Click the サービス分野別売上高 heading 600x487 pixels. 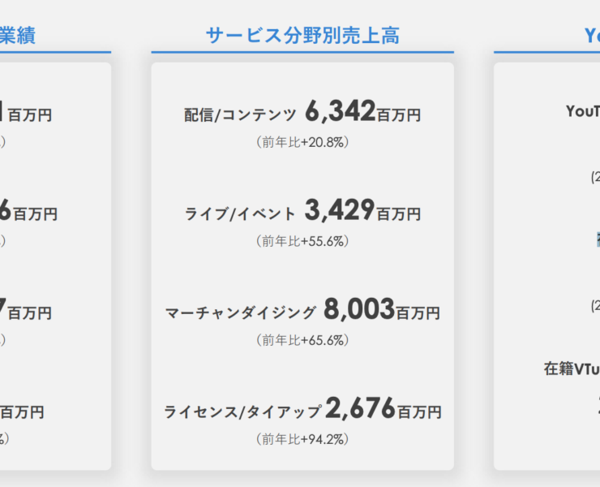[x=302, y=35]
